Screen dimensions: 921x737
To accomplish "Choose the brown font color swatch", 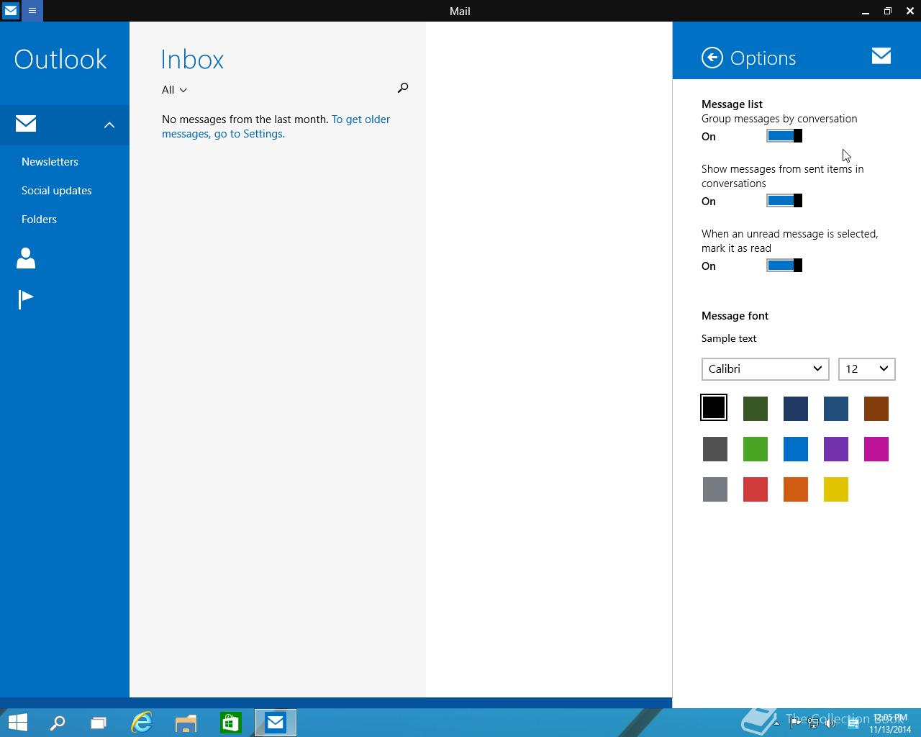I will coord(876,409).
